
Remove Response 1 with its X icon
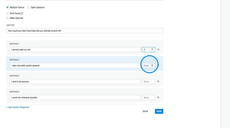coord(158,50)
